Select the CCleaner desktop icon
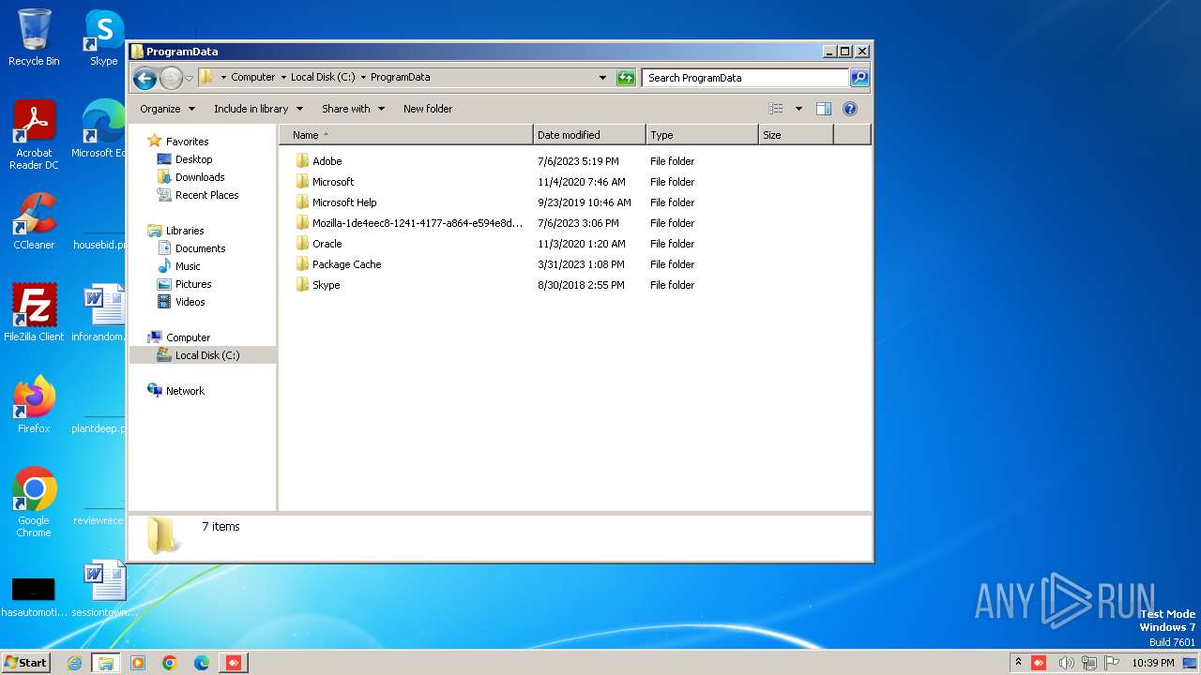The height and width of the screenshot is (675, 1201). click(x=34, y=221)
